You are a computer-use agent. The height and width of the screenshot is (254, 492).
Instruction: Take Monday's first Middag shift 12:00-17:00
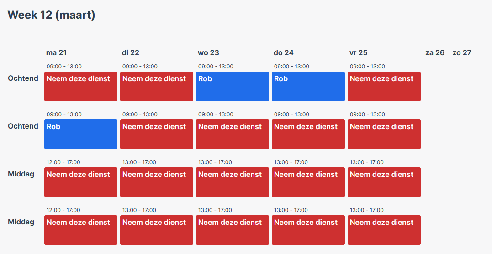(81, 182)
